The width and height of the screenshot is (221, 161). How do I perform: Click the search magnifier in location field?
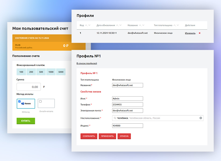click(115, 118)
